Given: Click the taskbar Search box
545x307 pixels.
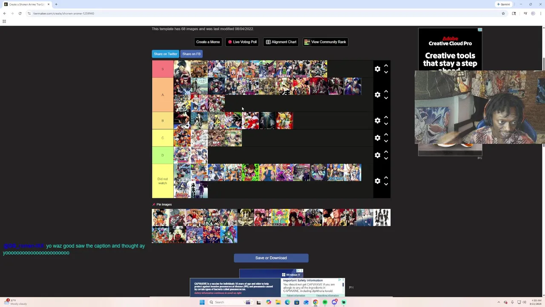Looking at the screenshot, I should 230,302.
